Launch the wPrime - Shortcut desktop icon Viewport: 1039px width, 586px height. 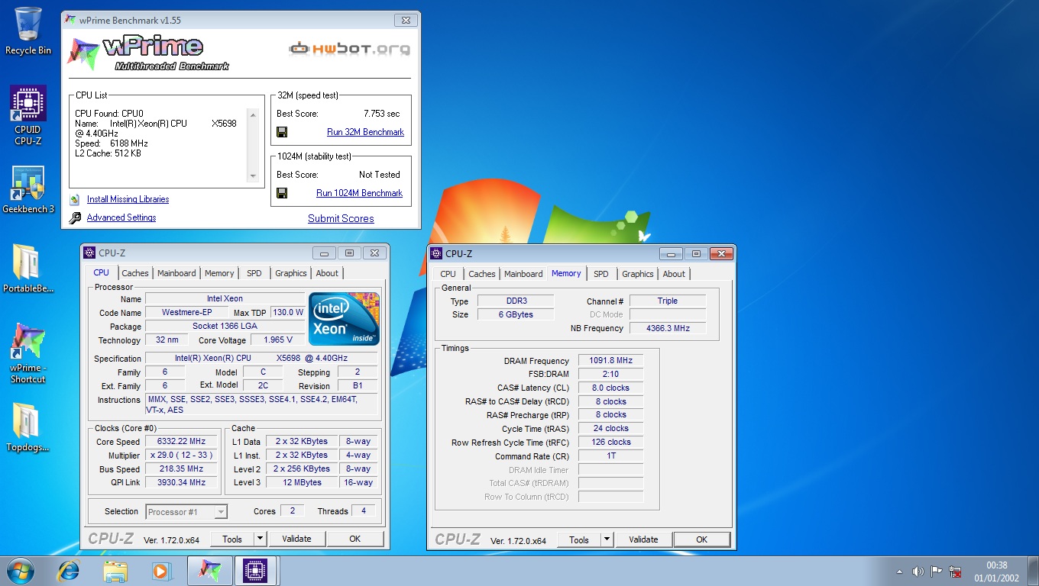[x=28, y=353]
